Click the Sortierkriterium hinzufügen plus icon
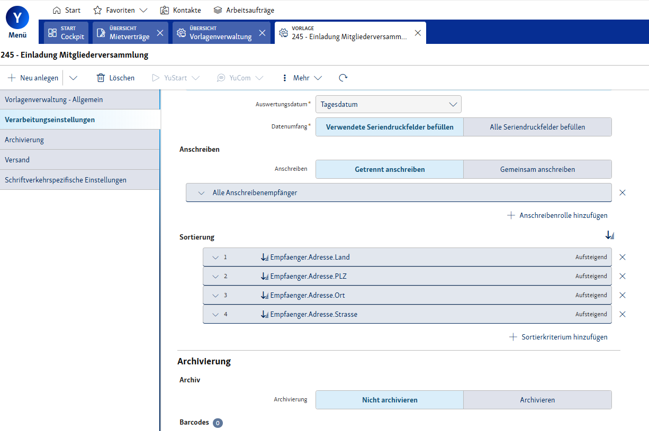 tap(512, 337)
